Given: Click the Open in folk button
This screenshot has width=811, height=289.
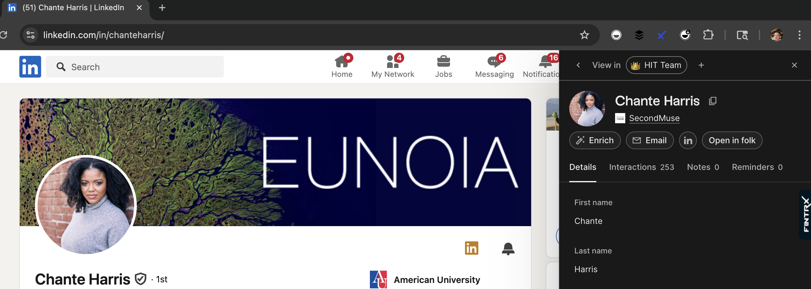Looking at the screenshot, I should point(732,140).
